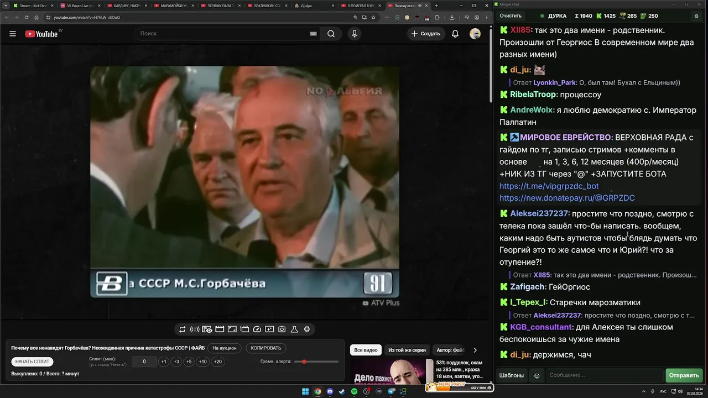The image size is (708, 398).
Task: Open Chrome extensions puzzle icon
Action: (437, 17)
